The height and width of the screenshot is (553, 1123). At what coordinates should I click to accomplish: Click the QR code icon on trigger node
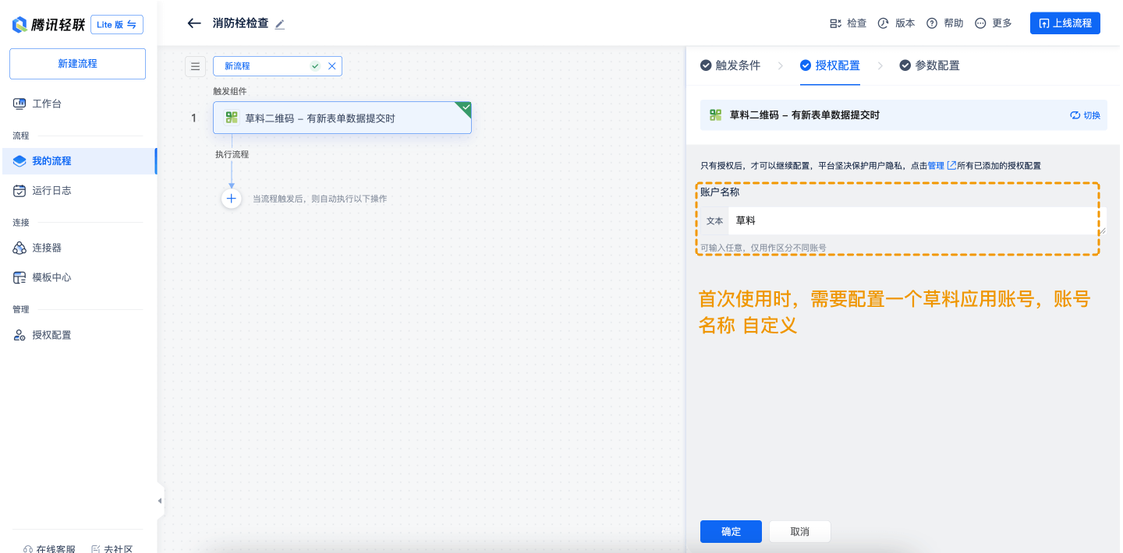[232, 118]
